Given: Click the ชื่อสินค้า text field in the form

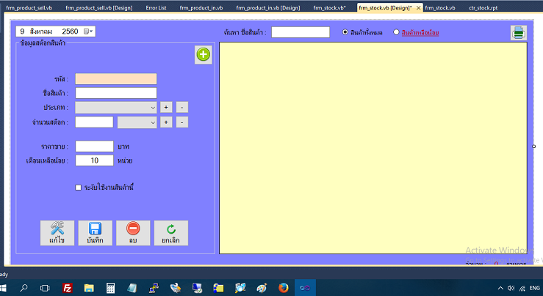Looking at the screenshot, I should (x=116, y=93).
